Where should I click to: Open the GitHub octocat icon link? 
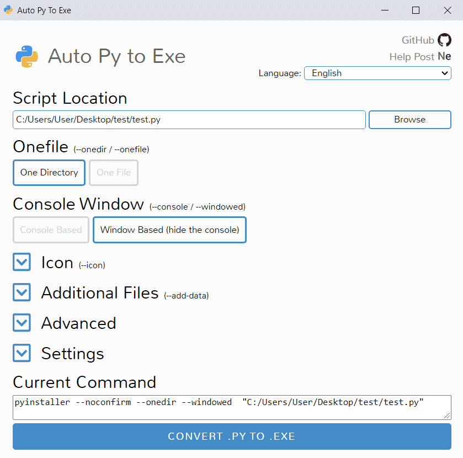(x=444, y=40)
